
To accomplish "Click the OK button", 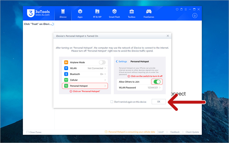I will point(159,102).
